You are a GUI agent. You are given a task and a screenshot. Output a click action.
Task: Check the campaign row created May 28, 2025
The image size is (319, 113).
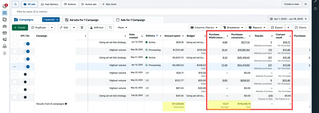click(15, 51)
